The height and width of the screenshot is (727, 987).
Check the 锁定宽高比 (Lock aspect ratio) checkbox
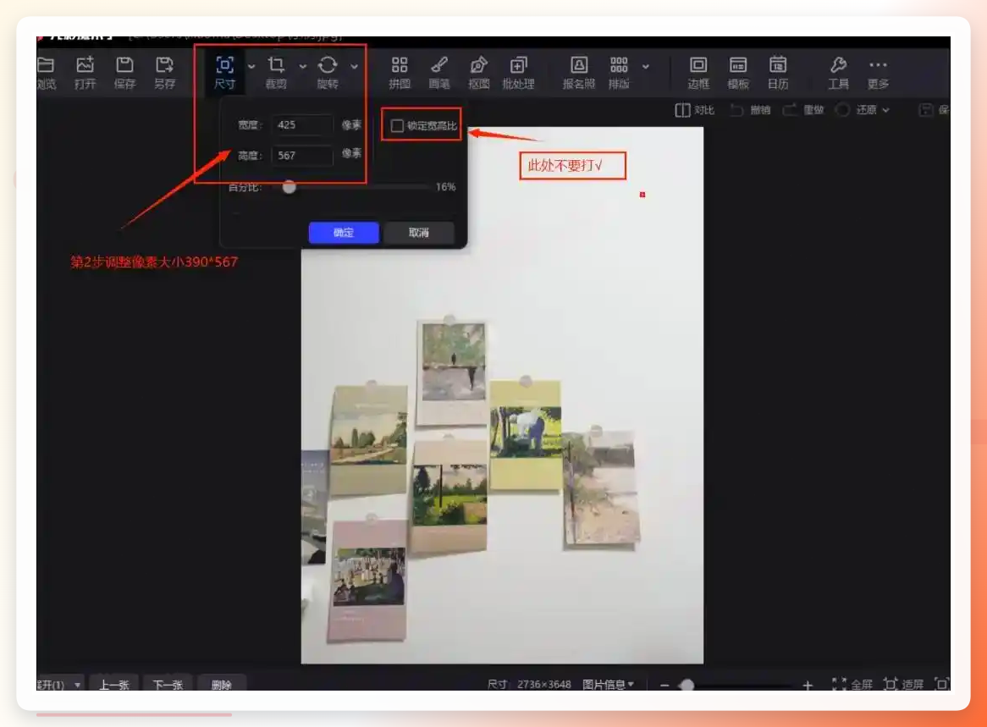(x=397, y=126)
